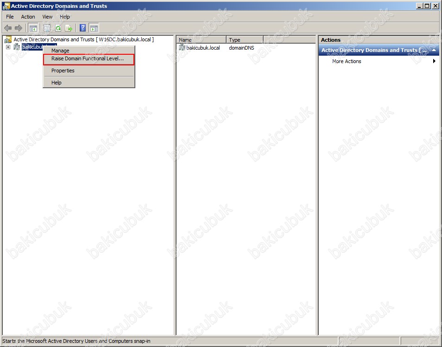Click the domain icon in the tree
442x347 pixels.
coord(17,47)
